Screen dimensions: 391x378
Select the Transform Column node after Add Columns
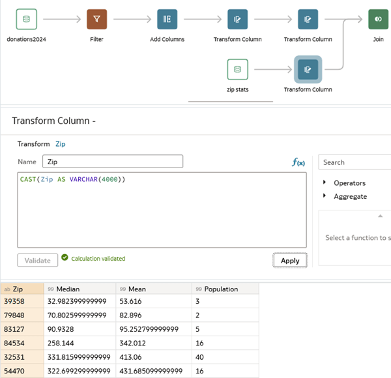(237, 19)
